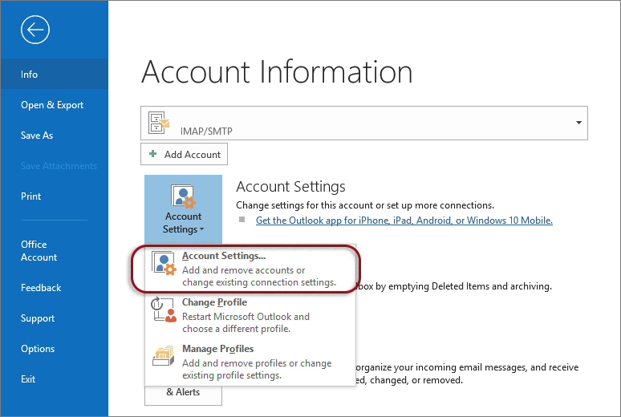Click the Account Settings button's person-gear icon

coord(183,196)
